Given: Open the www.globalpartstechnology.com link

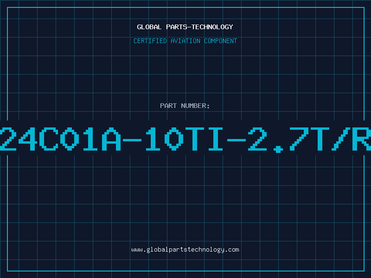Looking at the screenshot, I should [x=185, y=250].
